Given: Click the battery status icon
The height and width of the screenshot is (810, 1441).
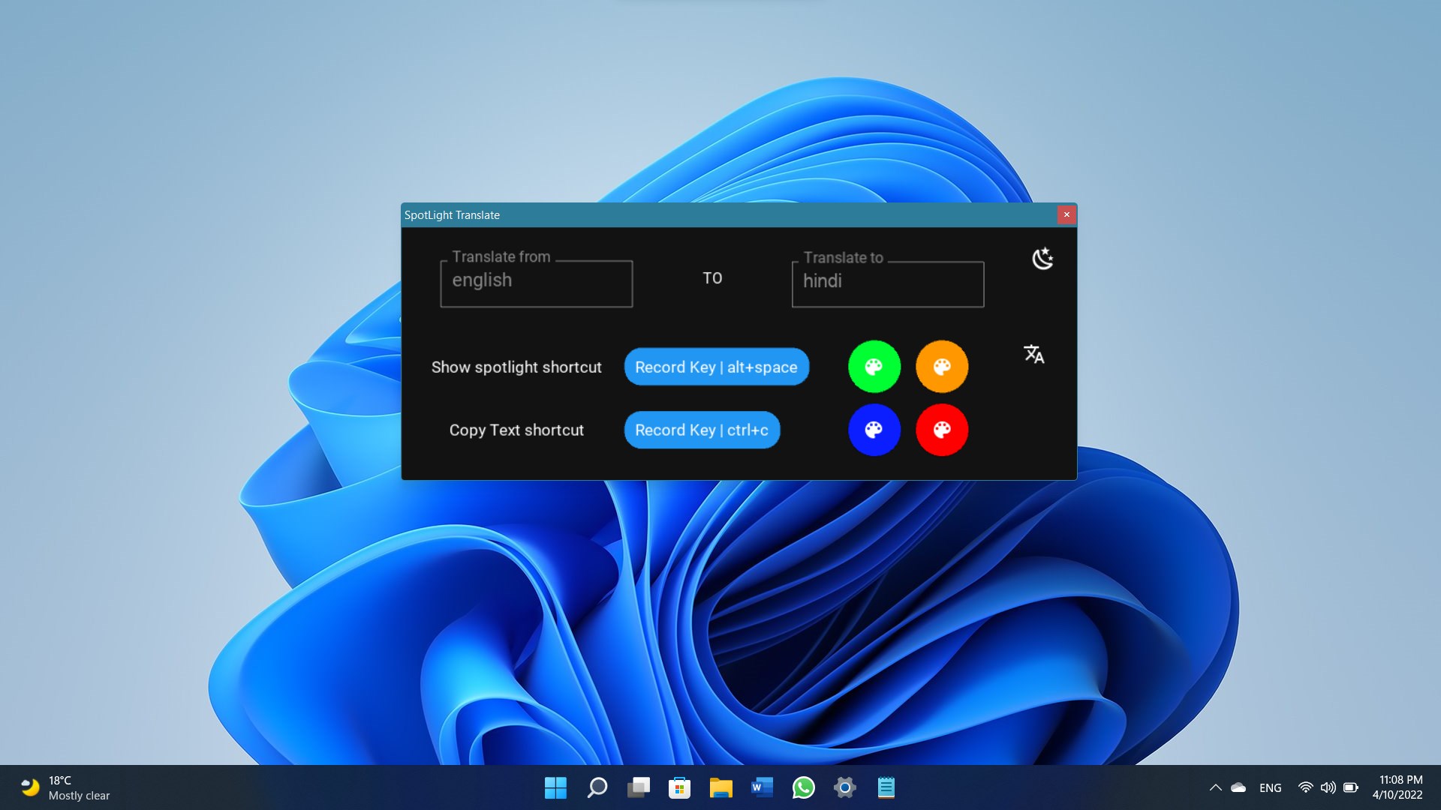Looking at the screenshot, I should (x=1350, y=787).
